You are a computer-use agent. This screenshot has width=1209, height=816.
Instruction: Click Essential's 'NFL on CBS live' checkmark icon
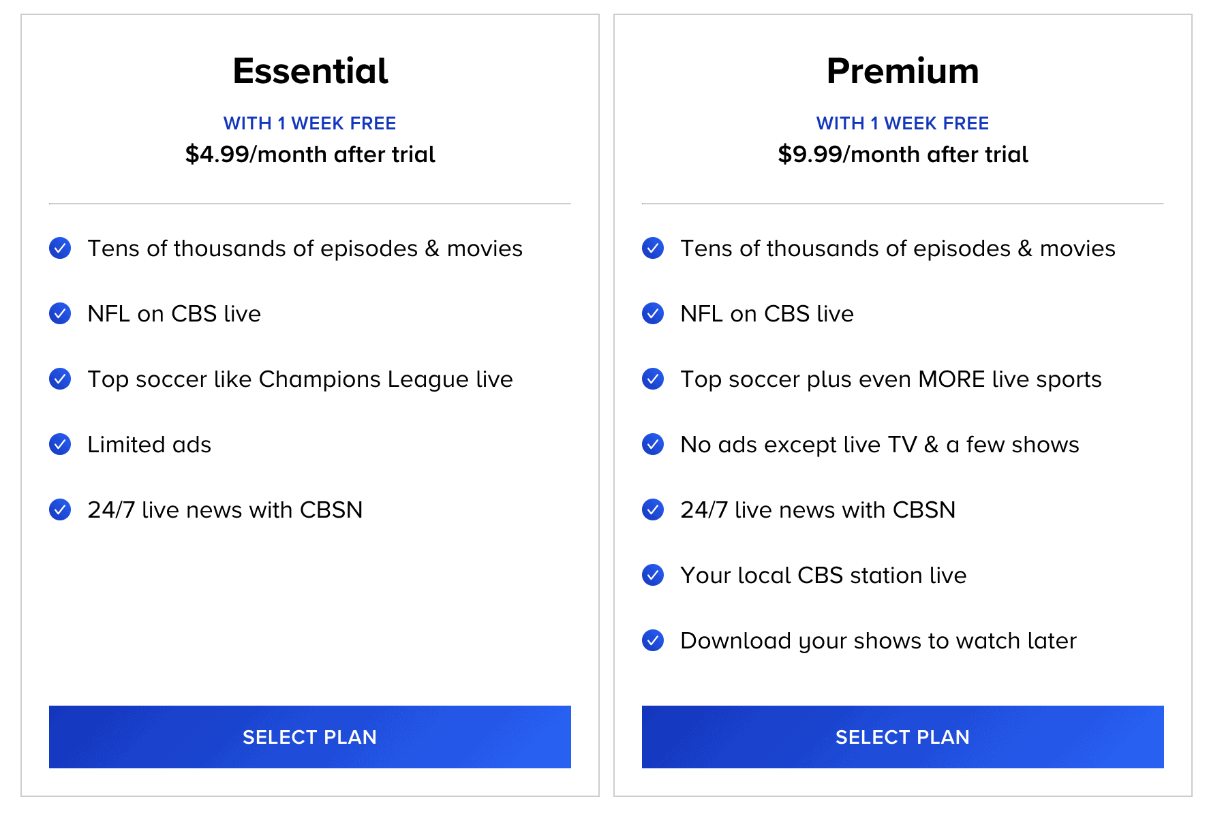(60, 313)
